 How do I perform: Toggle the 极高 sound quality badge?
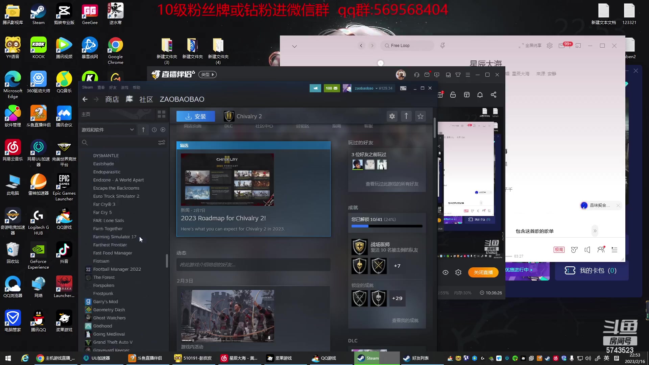pyautogui.click(x=559, y=250)
